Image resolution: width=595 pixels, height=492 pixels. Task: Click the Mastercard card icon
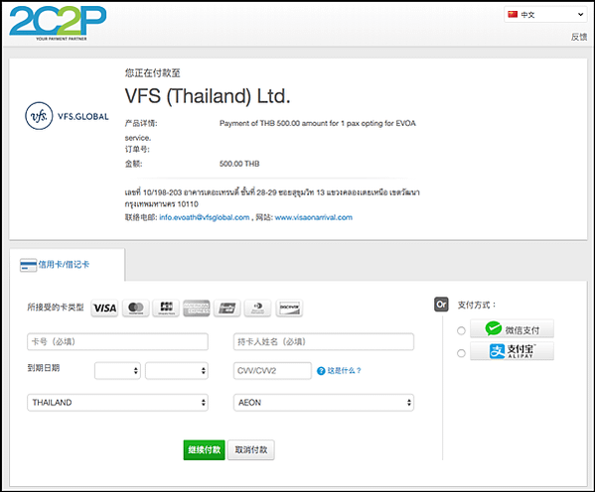point(135,307)
